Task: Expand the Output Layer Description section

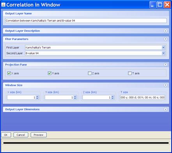Action: click(x=165, y=31)
